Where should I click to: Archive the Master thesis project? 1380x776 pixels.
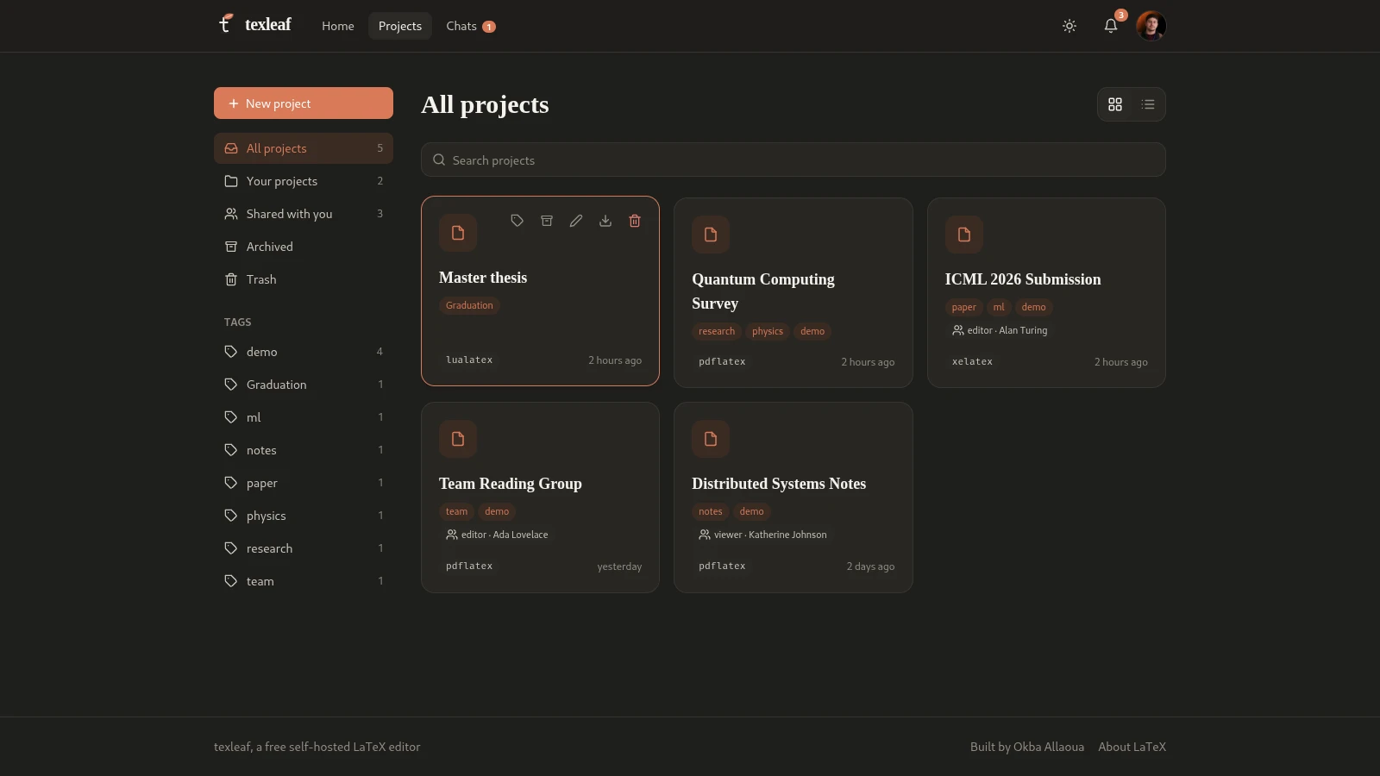(547, 221)
